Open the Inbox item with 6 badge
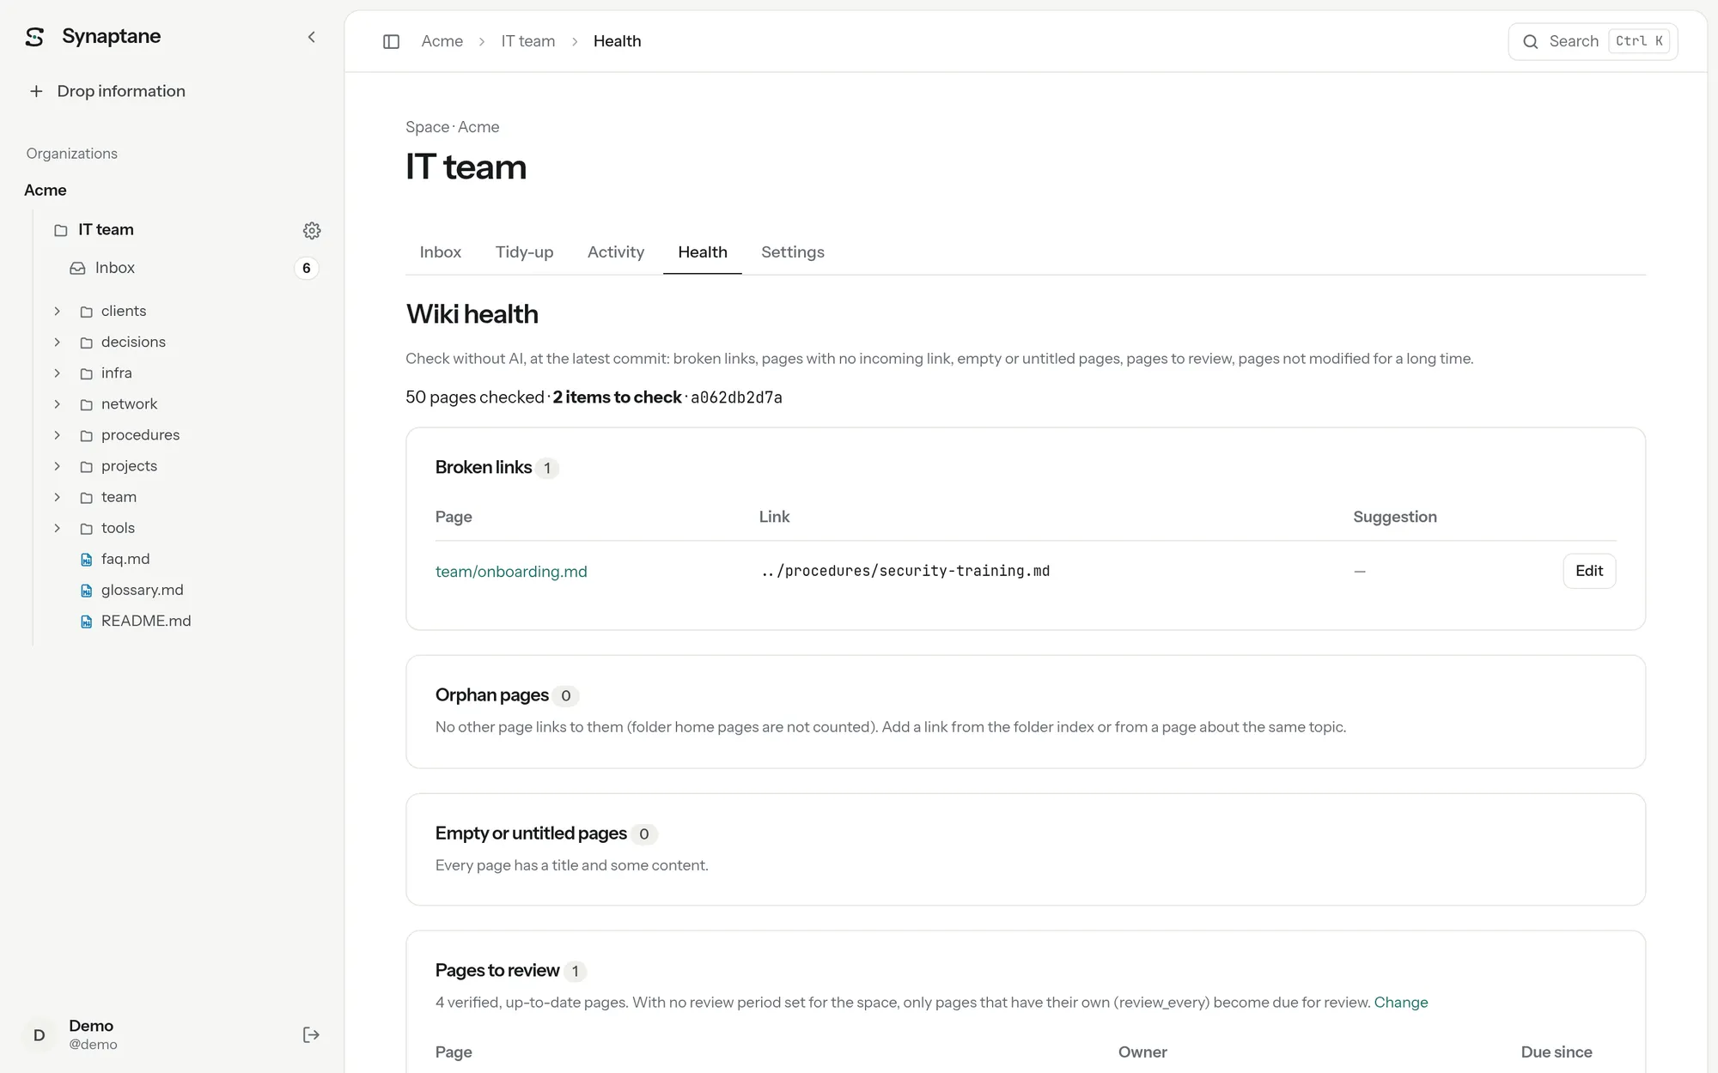The width and height of the screenshot is (1718, 1073). click(193, 268)
